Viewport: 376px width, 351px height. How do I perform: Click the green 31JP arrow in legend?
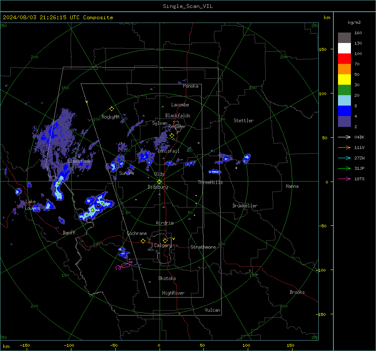[x=344, y=169]
